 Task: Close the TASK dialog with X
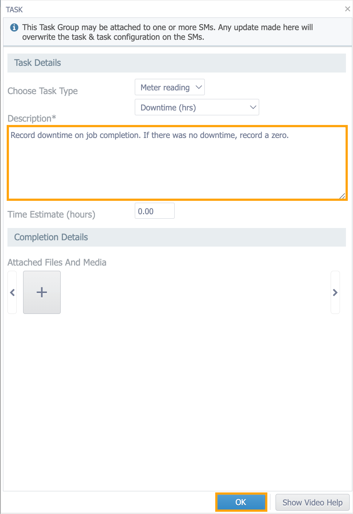point(347,9)
